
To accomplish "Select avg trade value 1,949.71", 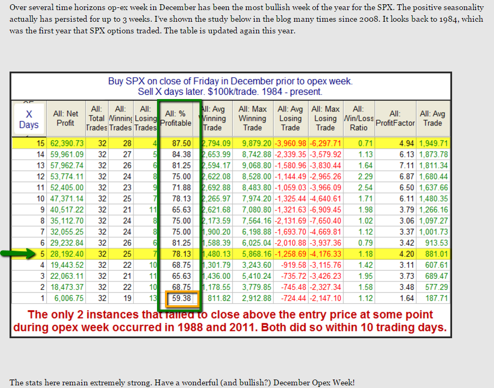I will coord(433,144).
